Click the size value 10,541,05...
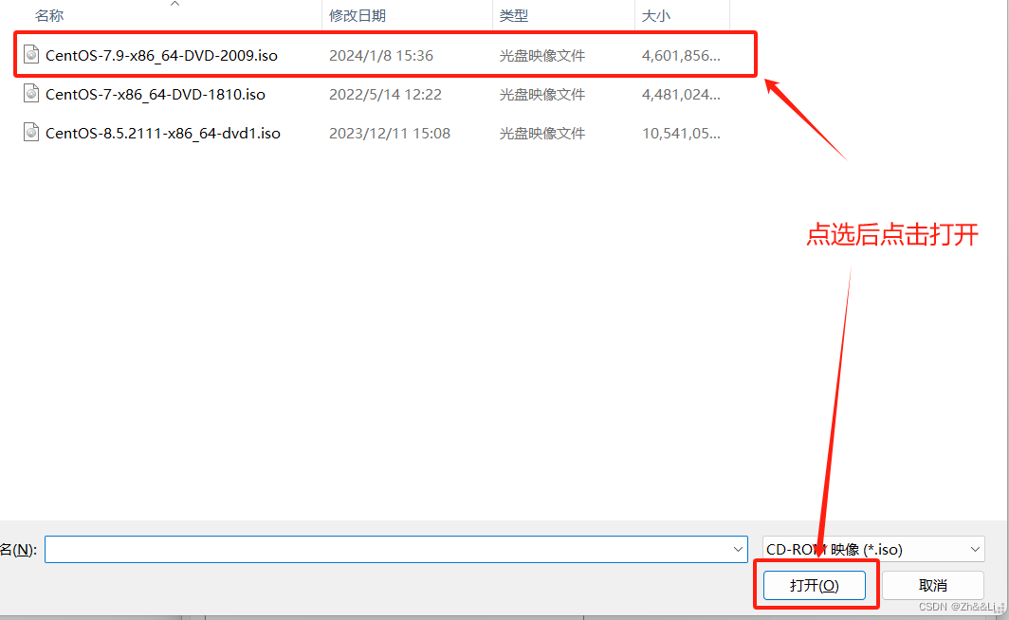Viewport: 1009px width, 620px height. pos(681,133)
